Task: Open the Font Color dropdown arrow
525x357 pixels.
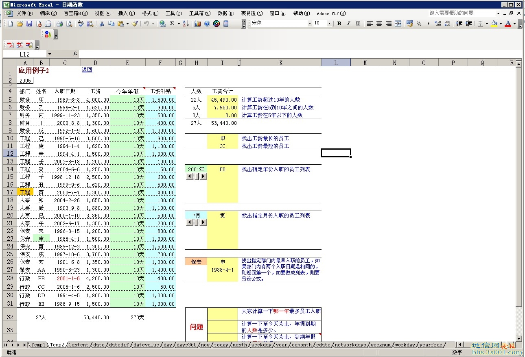Action: [514, 24]
